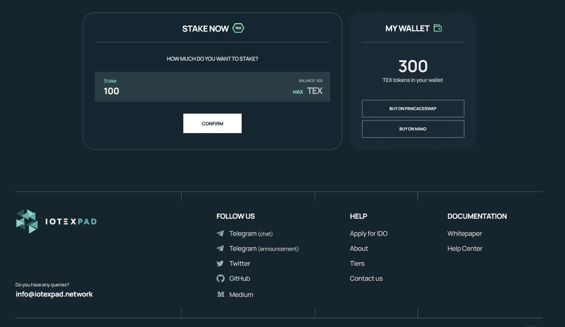
Task: Open the Tiers link under Help
Action: click(x=357, y=263)
